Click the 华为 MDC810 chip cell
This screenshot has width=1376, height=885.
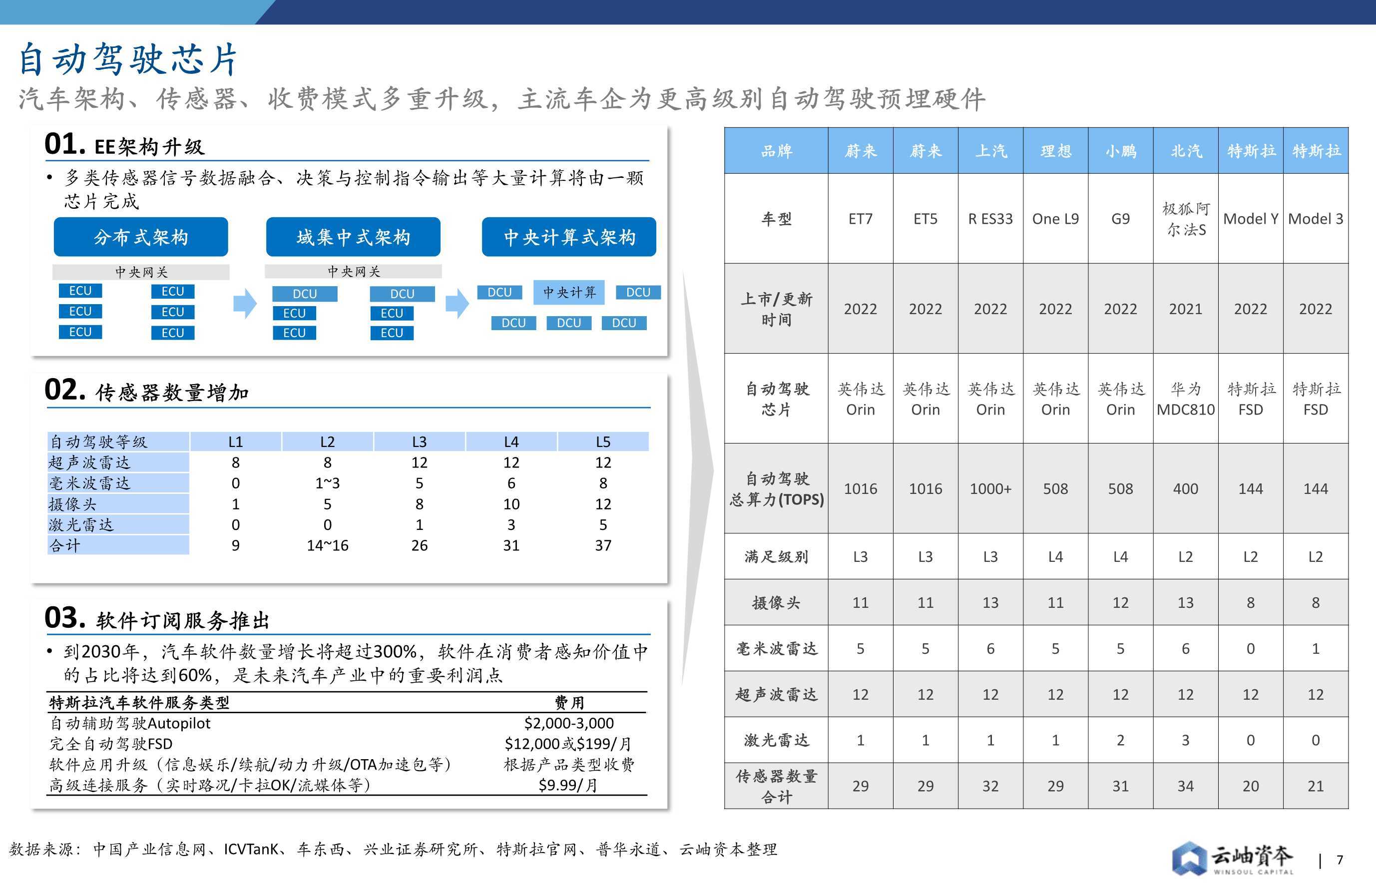(1186, 399)
